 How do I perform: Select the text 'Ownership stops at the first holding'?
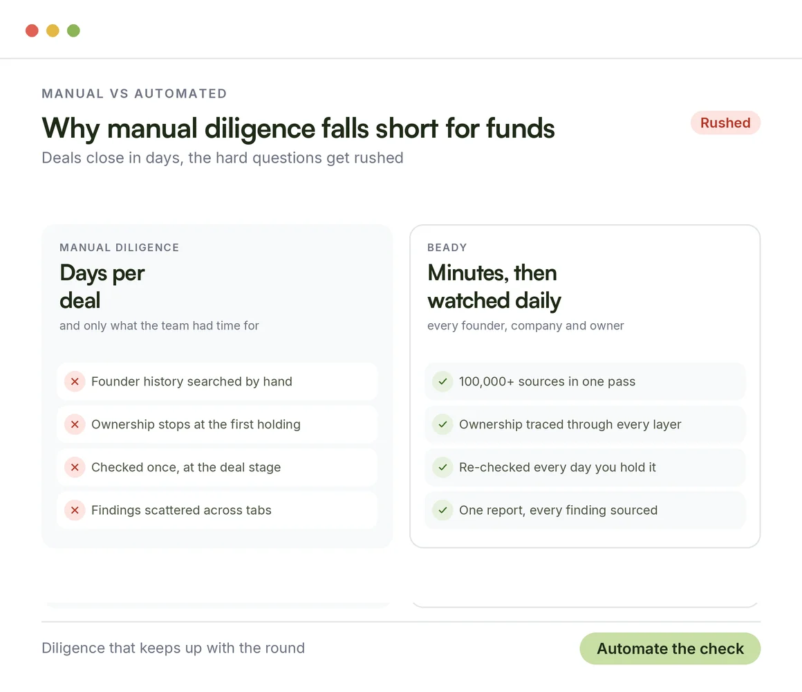(196, 424)
